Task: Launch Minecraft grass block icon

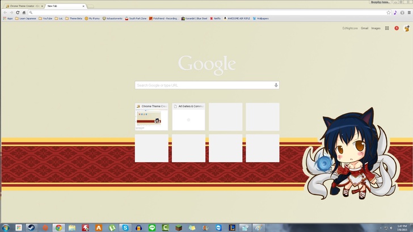Action: (x=179, y=227)
